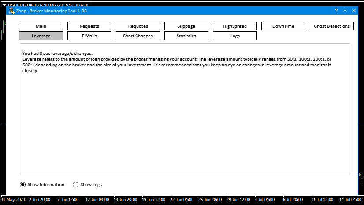Collapse the Zaap window with the caret icon
Screen dimensions: 364x205
[x=345, y=11]
